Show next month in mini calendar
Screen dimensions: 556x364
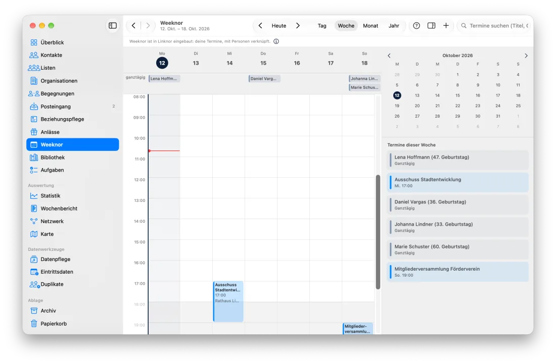click(x=526, y=56)
